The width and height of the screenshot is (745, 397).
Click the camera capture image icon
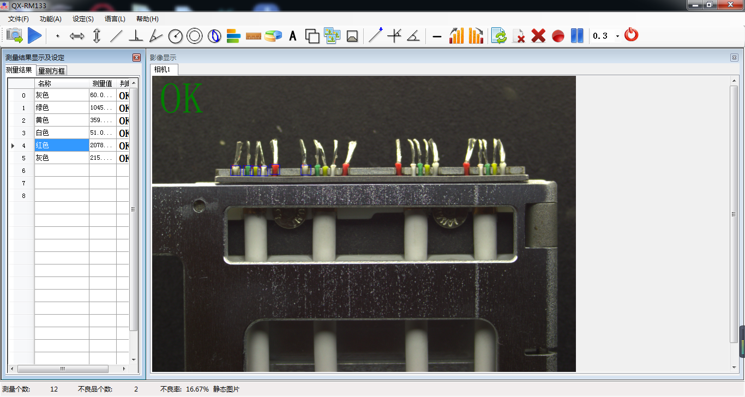coord(15,36)
